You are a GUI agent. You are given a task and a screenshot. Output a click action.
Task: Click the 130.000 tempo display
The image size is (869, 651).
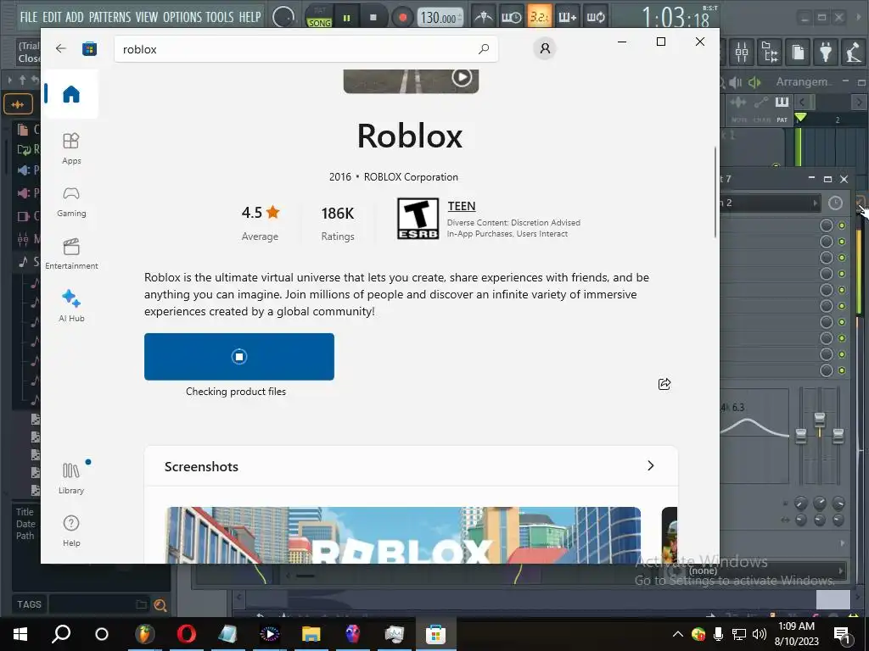tap(440, 18)
